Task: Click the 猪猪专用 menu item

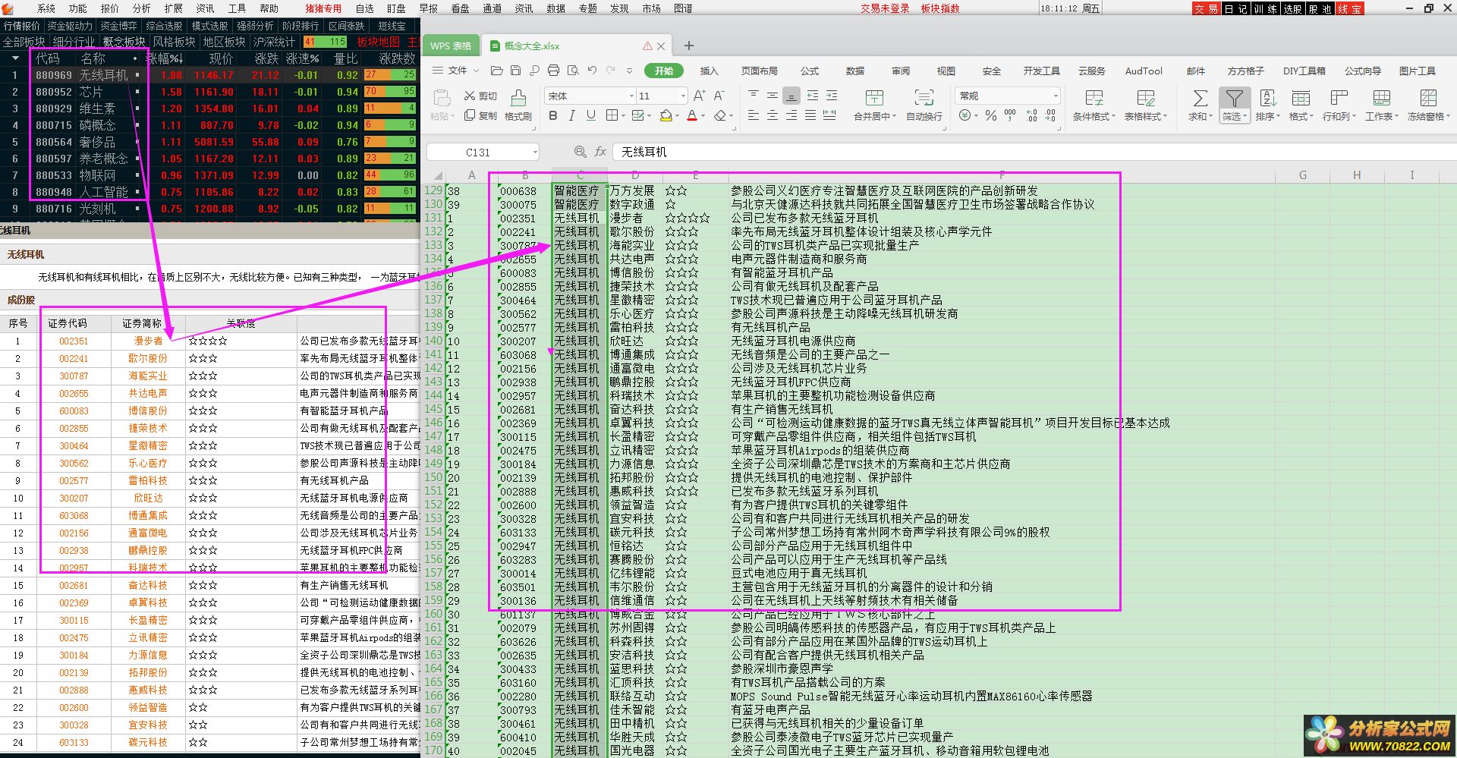Action: [x=323, y=8]
